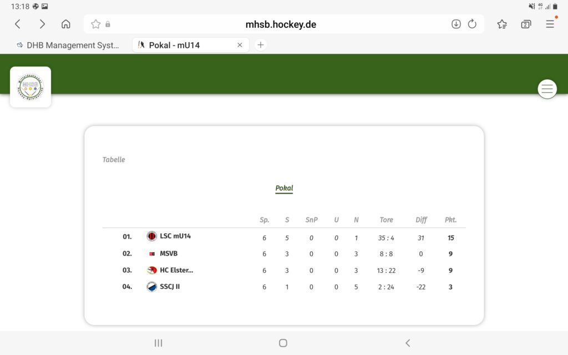This screenshot has width=568, height=355.
Task: Click the MHSB logo on the site header
Action: coord(31,87)
